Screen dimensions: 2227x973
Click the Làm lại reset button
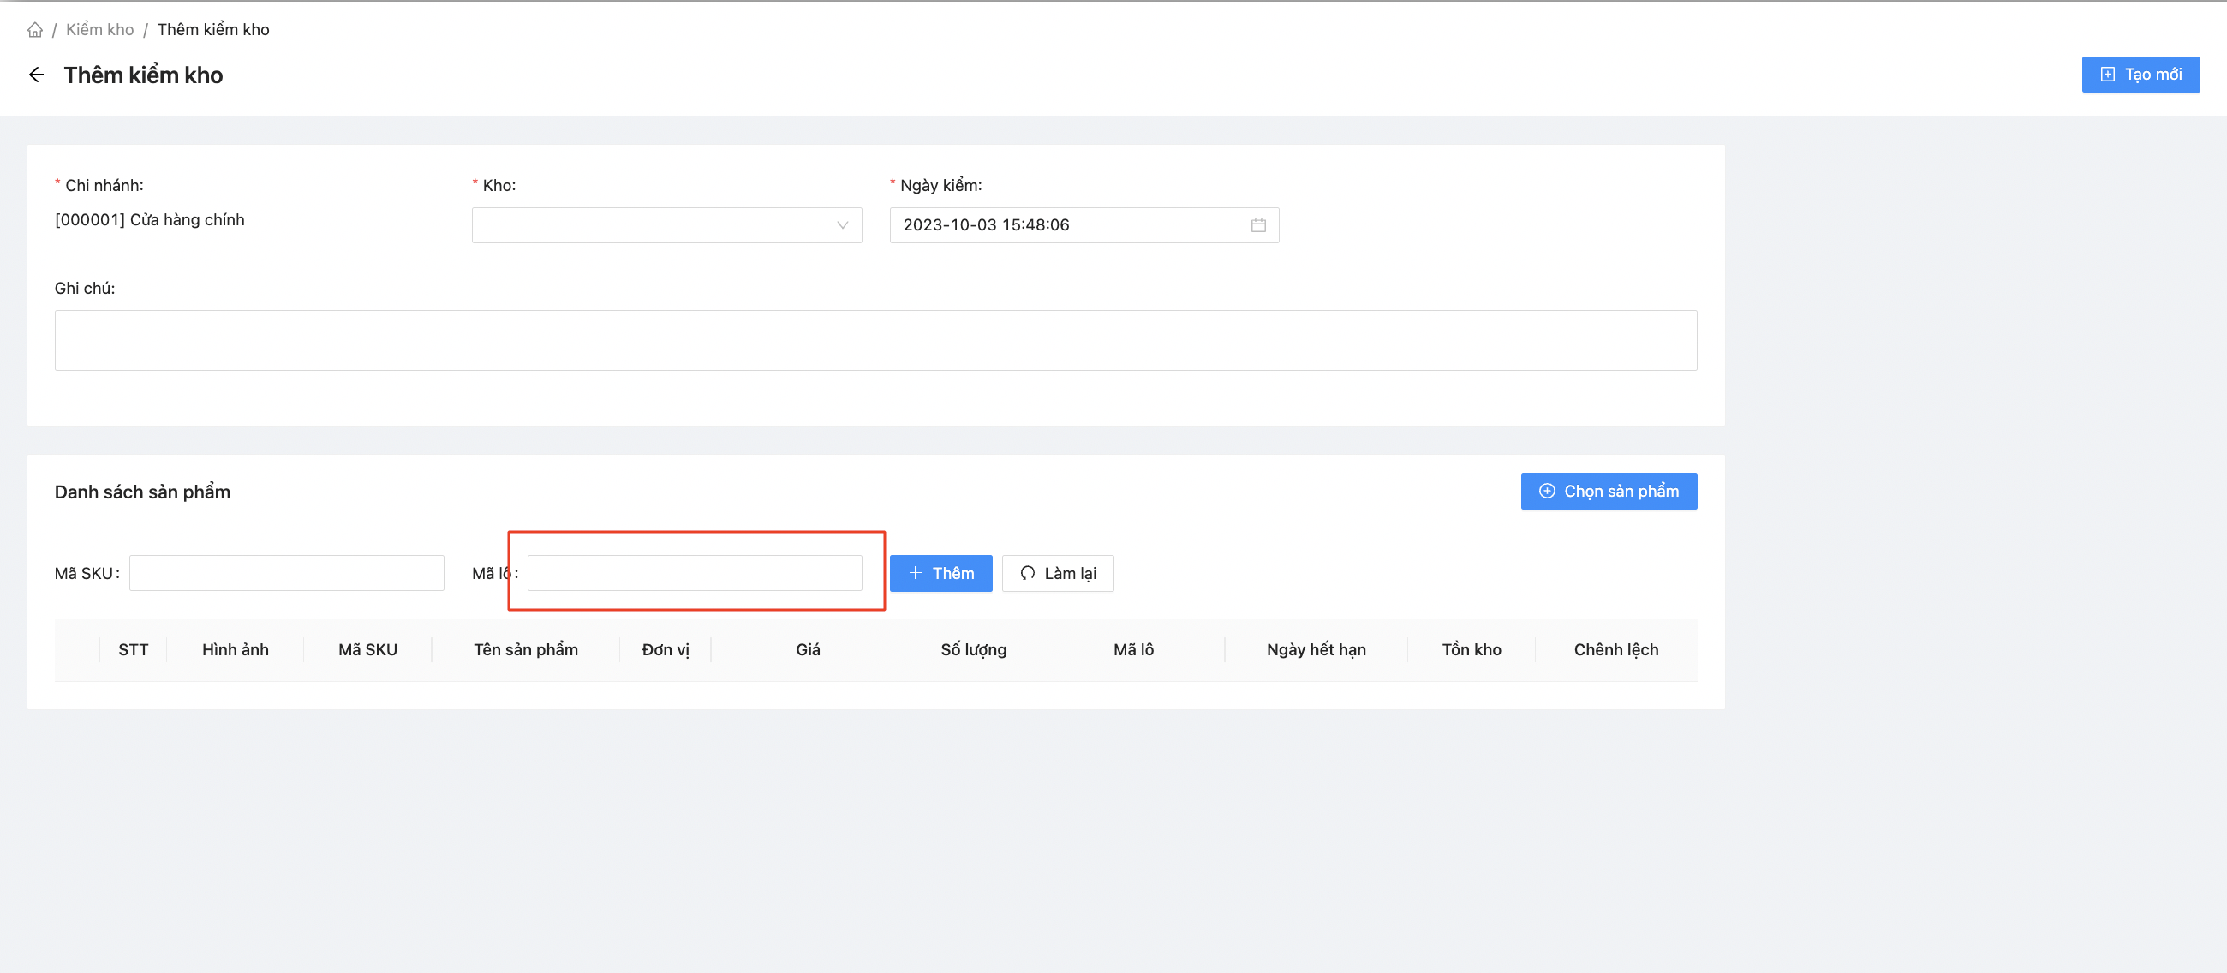click(1057, 573)
